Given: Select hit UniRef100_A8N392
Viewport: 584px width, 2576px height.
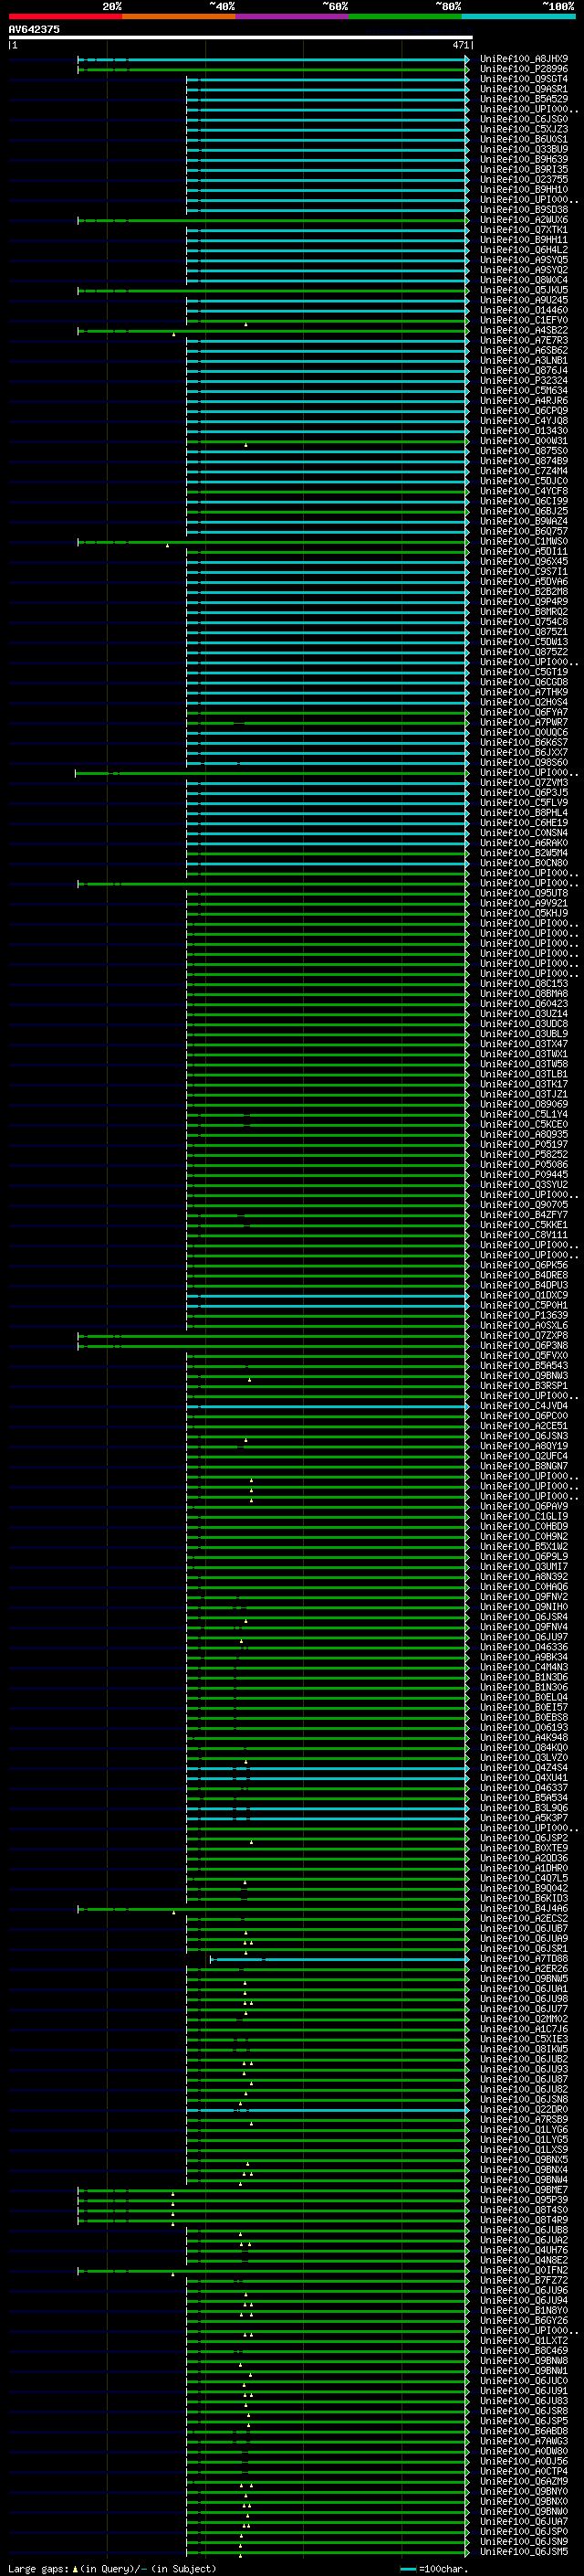Looking at the screenshot, I should (524, 1576).
